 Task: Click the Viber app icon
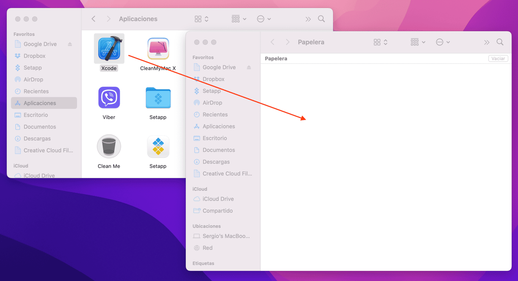point(109,98)
